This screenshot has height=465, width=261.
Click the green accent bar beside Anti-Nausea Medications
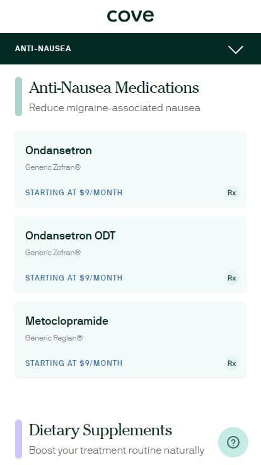pyautogui.click(x=19, y=97)
